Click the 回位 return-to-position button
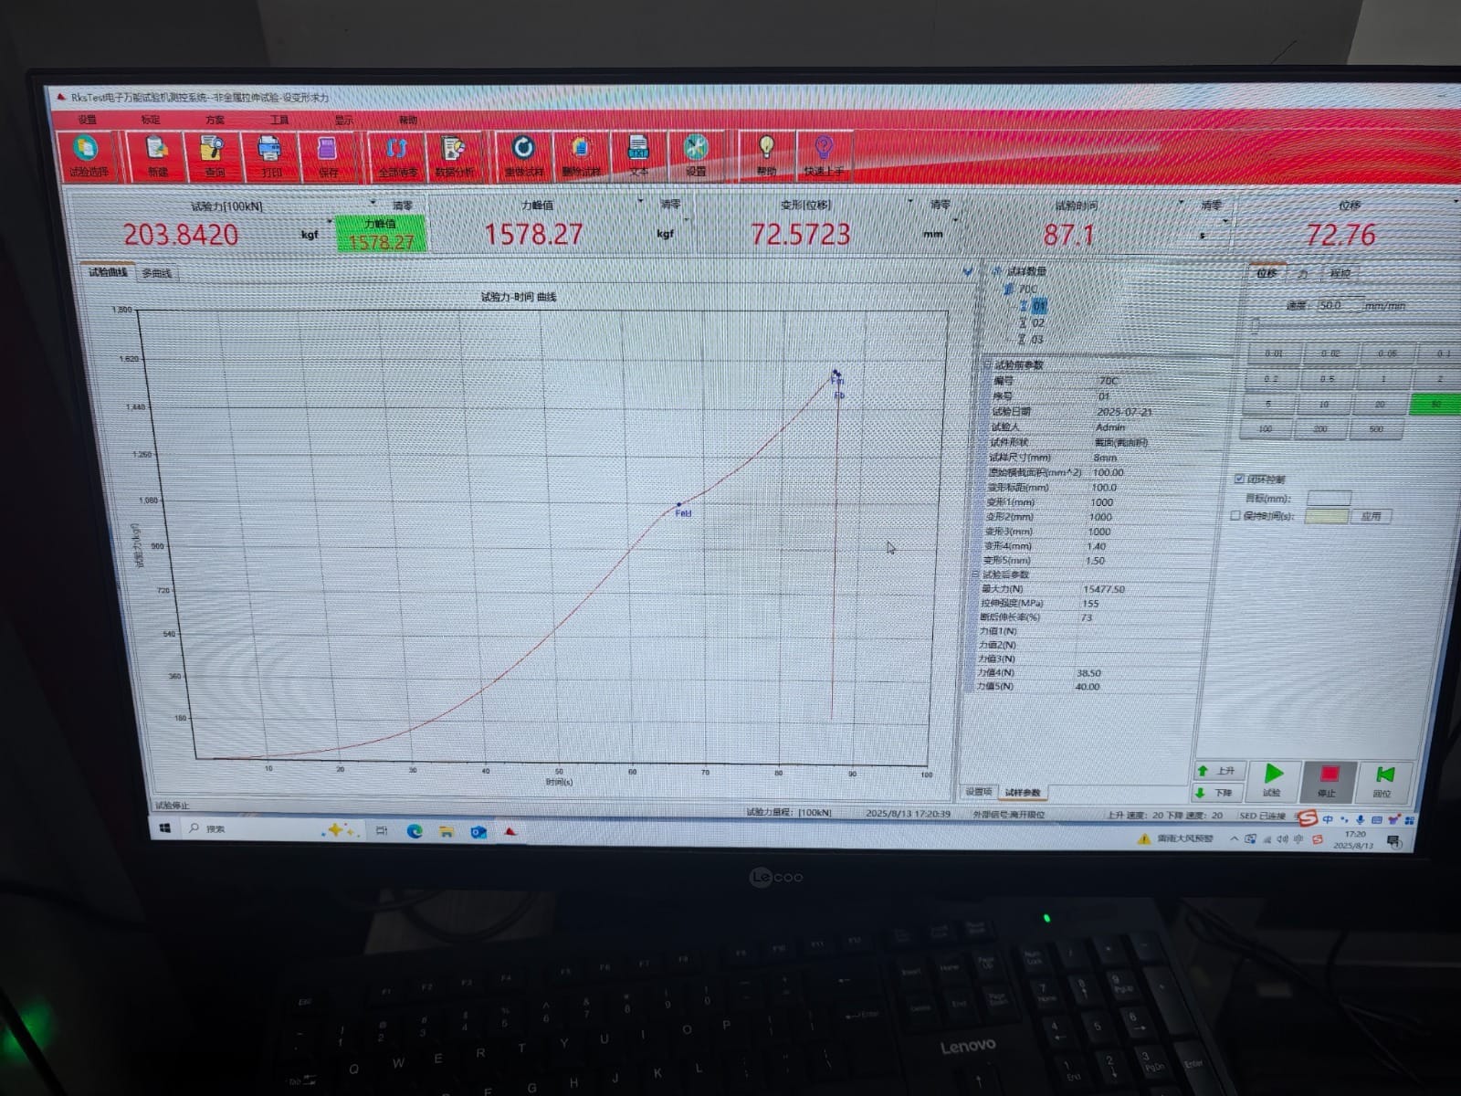This screenshot has height=1096, width=1461. click(1384, 782)
